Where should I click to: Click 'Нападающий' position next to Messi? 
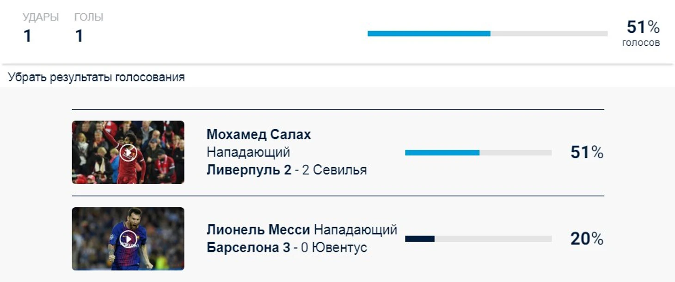355,229
